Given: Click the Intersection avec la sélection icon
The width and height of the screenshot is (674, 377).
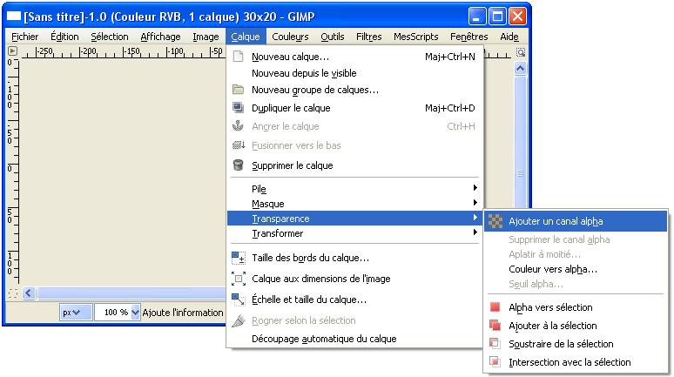Looking at the screenshot, I should point(495,362).
